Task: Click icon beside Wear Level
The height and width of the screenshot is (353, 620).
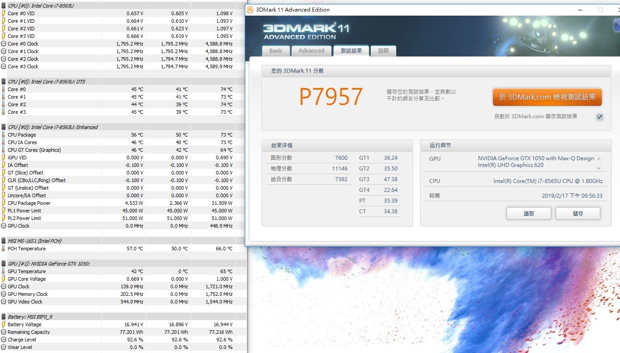Action: [4, 347]
